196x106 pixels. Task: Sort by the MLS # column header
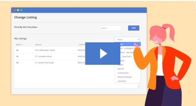[19, 45]
